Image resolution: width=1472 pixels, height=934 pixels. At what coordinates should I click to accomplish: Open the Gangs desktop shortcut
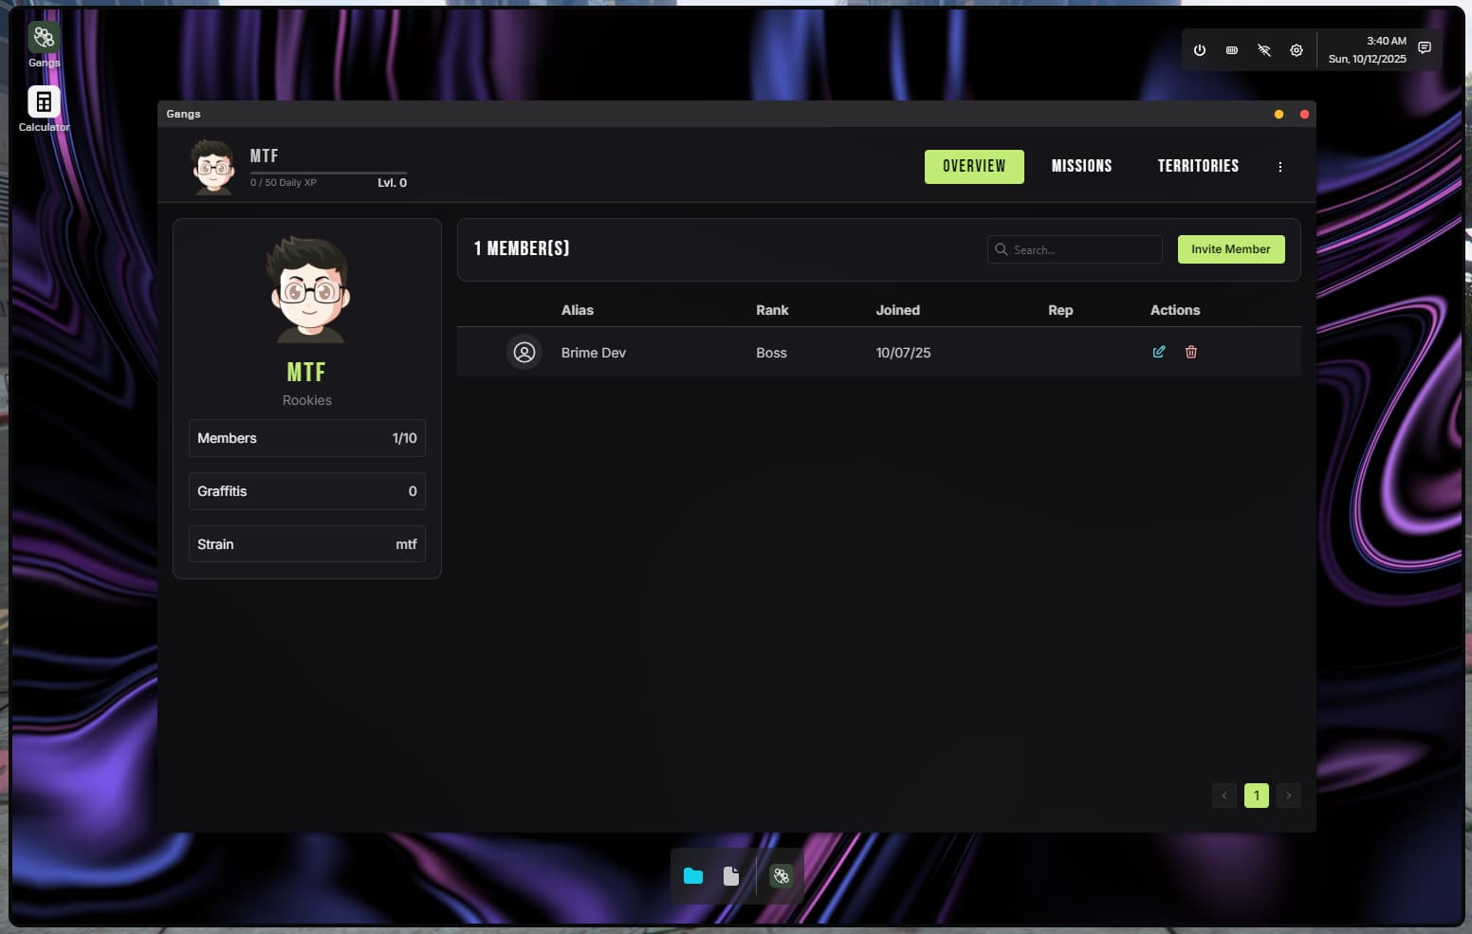pos(44,45)
